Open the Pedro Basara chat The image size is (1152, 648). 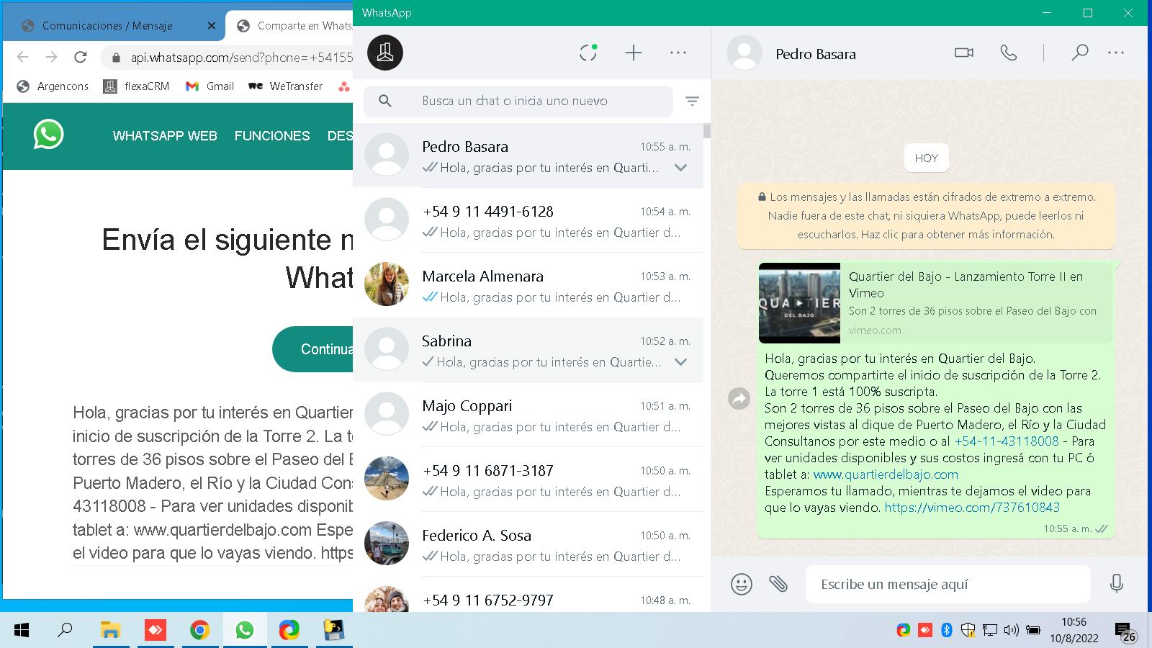click(x=528, y=156)
